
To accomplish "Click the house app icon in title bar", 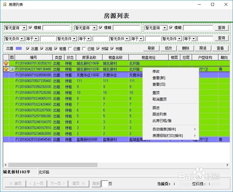I will pyautogui.click(x=5, y=4).
